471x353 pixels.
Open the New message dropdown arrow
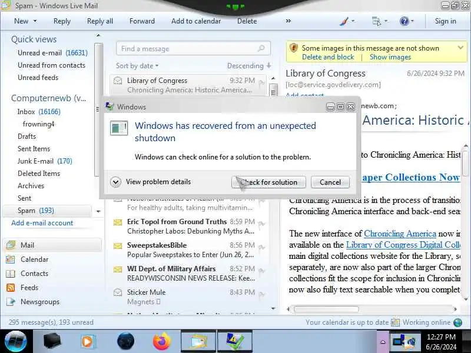[x=35, y=21]
